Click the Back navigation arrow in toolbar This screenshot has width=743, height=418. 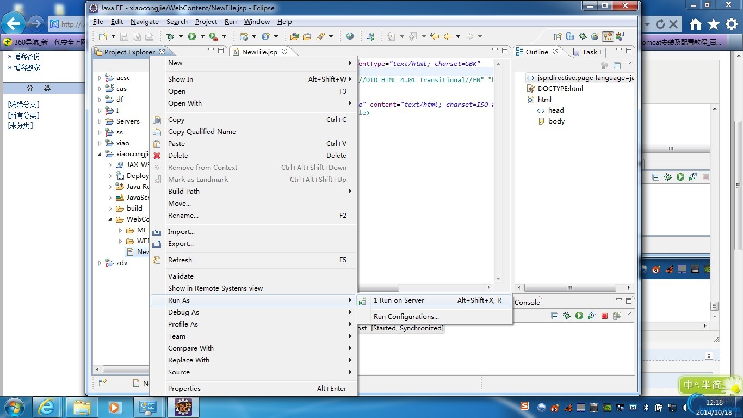(x=448, y=36)
